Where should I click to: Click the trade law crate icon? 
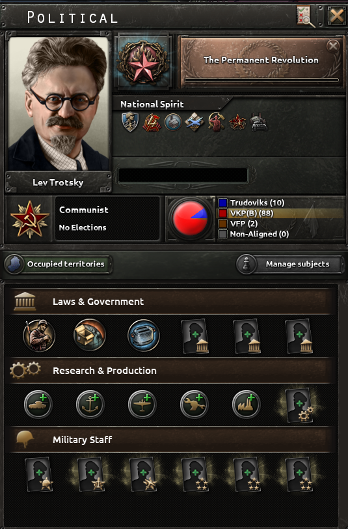tap(90, 336)
